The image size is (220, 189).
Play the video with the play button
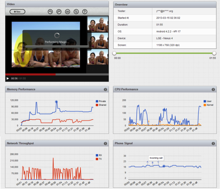8,78
